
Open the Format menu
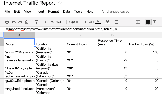click(x=53, y=11)
